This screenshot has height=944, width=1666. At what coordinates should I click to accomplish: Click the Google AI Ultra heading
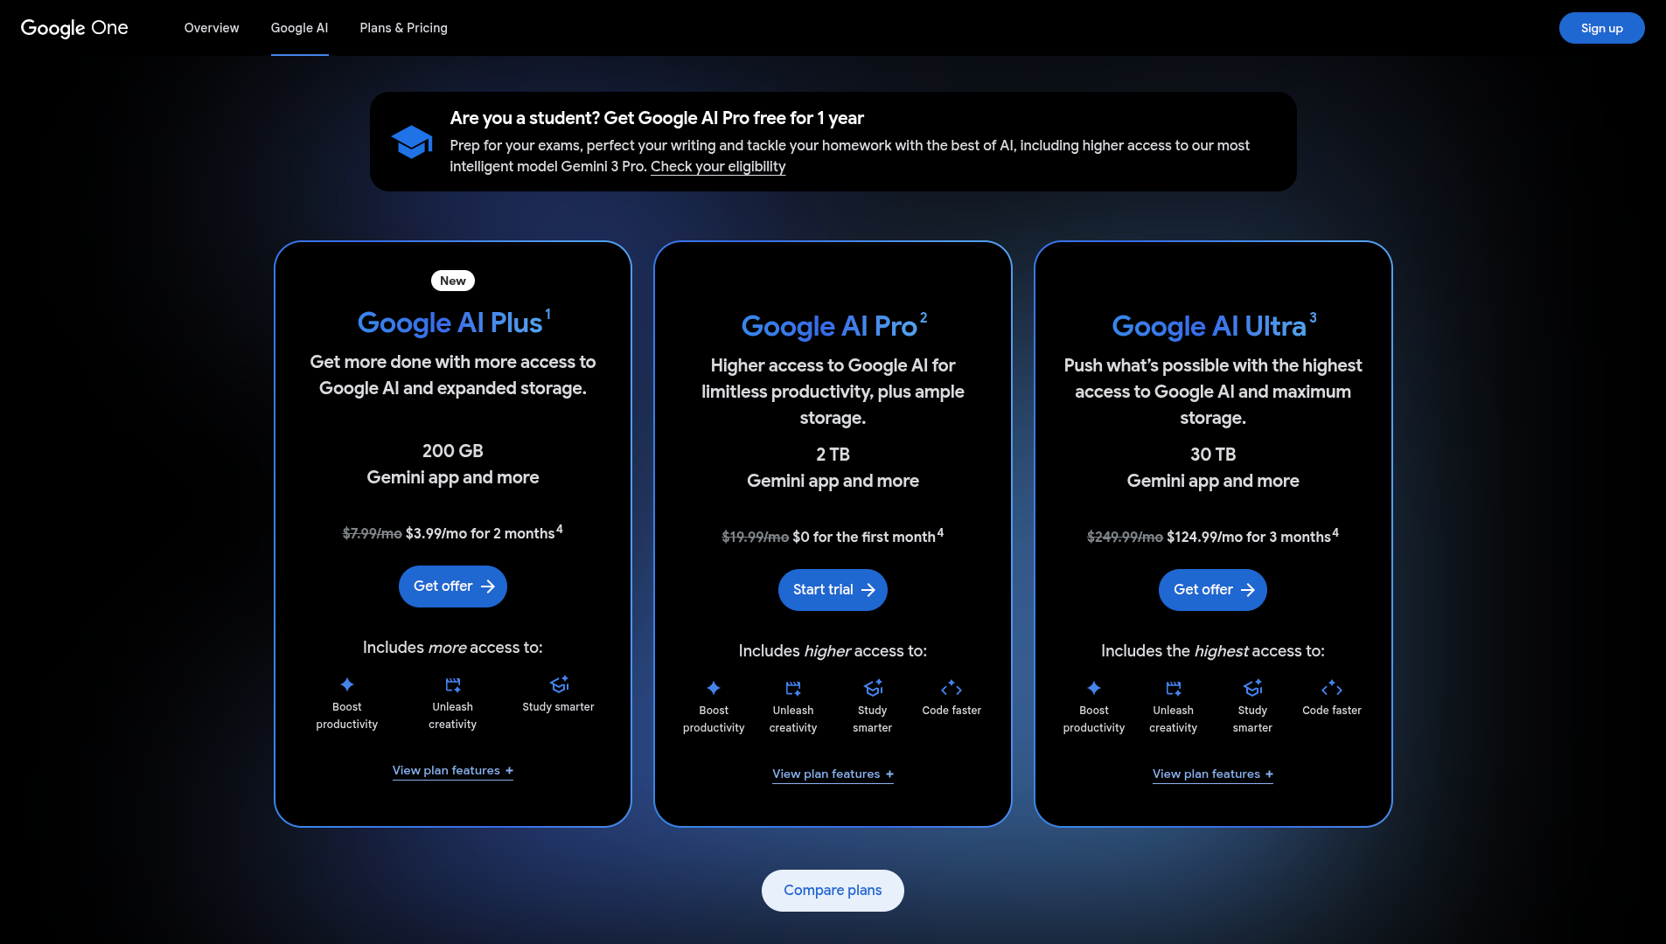click(1213, 326)
